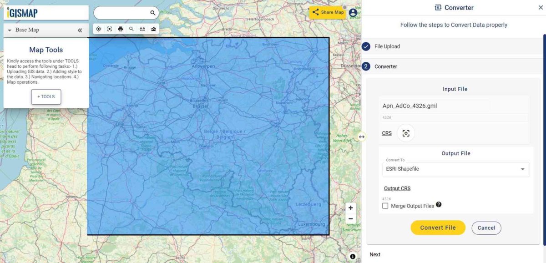Select the geolocation tool on the map toolbar
546x263 pixels.
[x=98, y=29]
